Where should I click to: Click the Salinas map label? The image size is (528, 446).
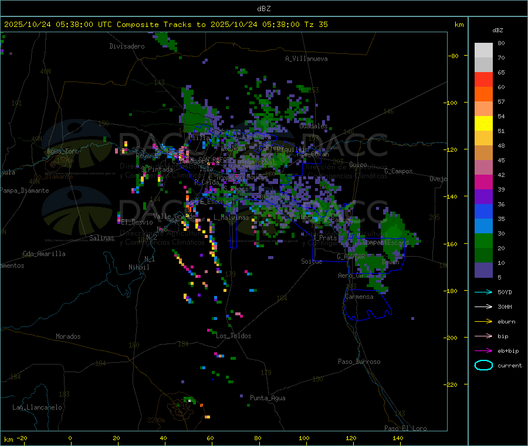pos(101,238)
